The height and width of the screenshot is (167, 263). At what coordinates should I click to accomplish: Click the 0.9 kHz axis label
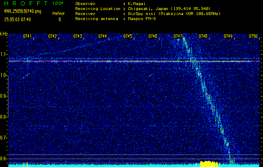coord(3,96)
